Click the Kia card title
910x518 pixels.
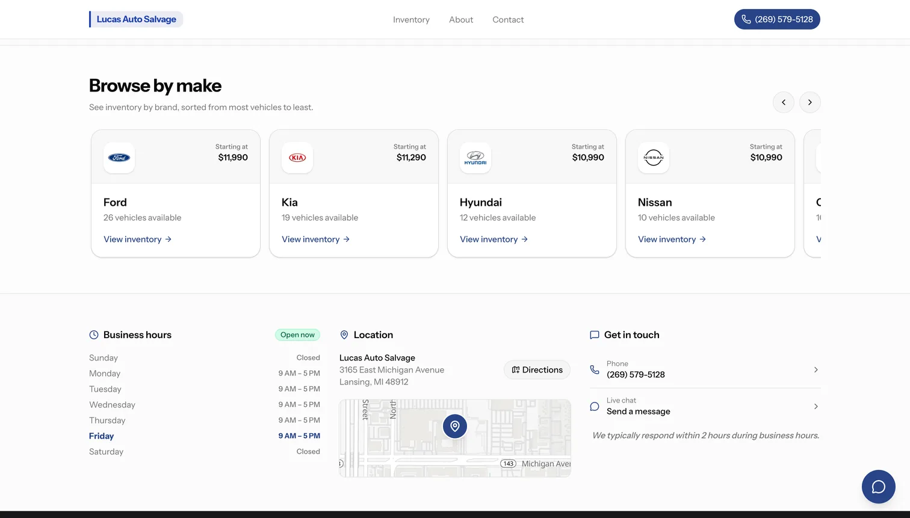click(289, 203)
